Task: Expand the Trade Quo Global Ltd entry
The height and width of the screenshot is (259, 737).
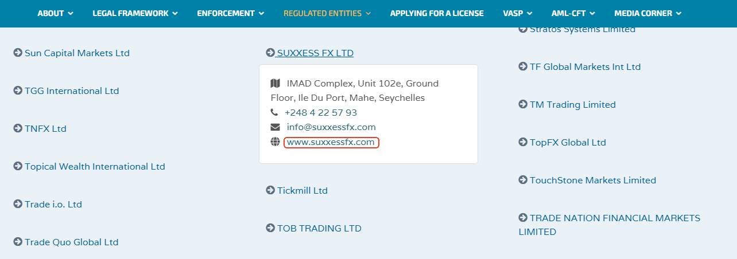Action: [x=71, y=242]
